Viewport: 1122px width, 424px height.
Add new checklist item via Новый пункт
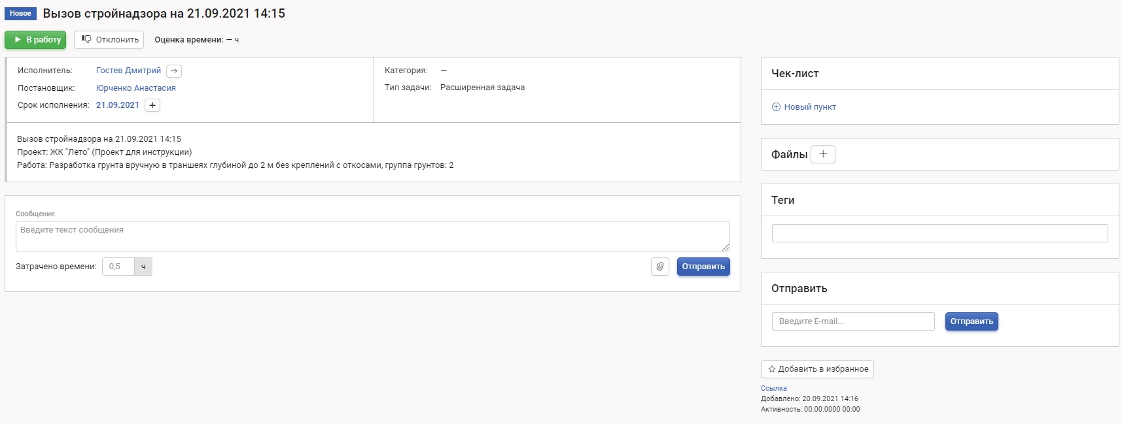(803, 107)
